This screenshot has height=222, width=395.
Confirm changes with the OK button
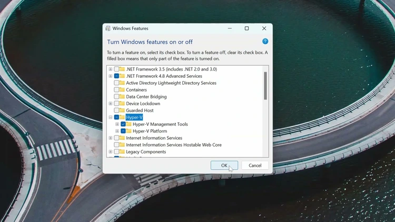(224, 165)
